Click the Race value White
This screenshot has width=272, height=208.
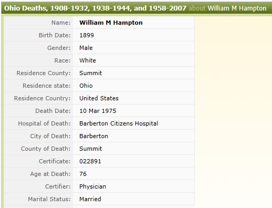[x=88, y=60]
